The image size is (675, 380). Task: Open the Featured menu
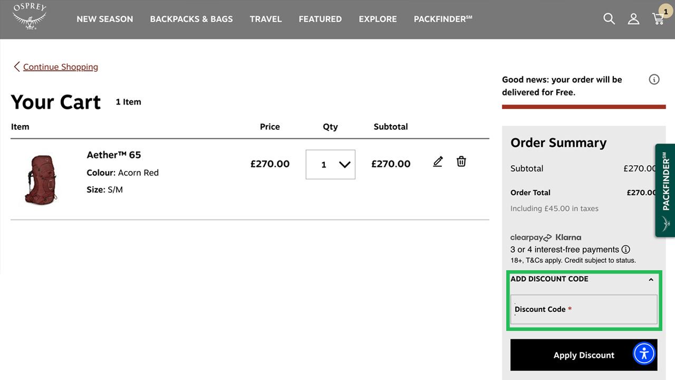click(x=320, y=19)
